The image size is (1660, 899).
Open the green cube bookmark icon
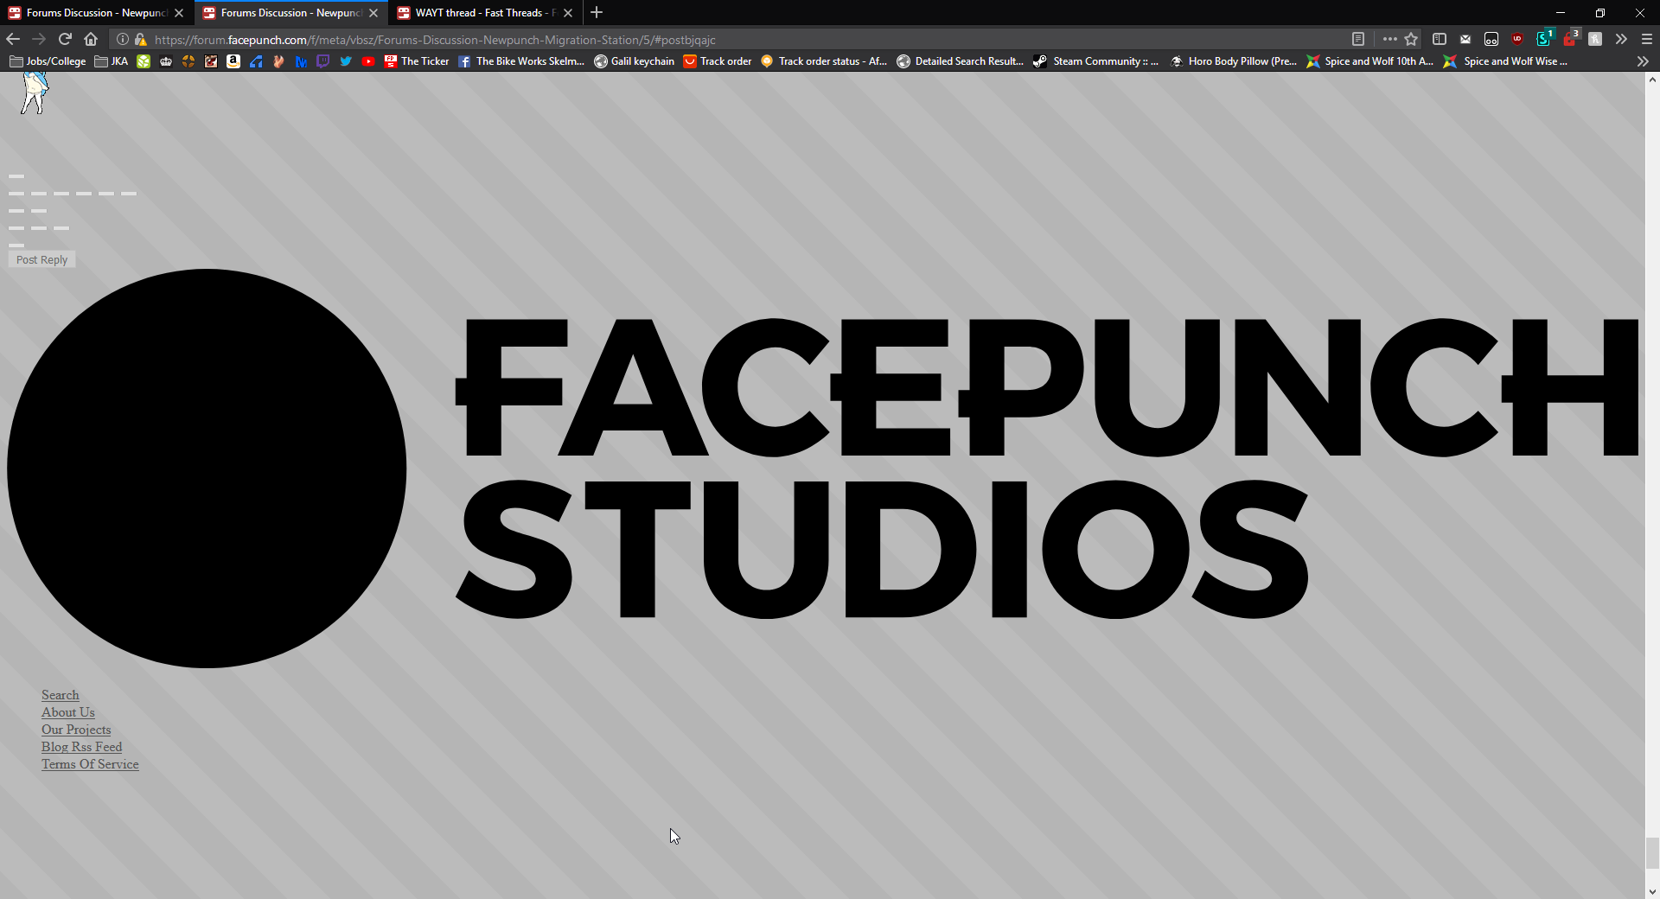(x=144, y=61)
